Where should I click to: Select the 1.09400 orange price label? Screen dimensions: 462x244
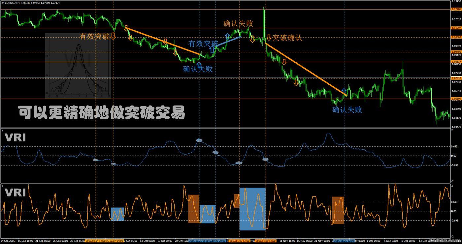(456, 52)
